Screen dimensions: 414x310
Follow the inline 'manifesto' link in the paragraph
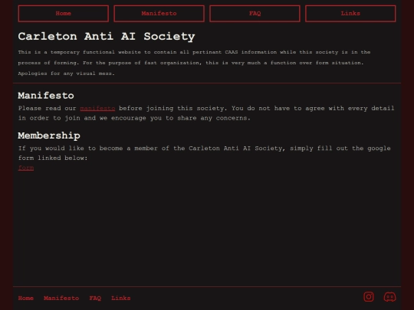coord(97,109)
